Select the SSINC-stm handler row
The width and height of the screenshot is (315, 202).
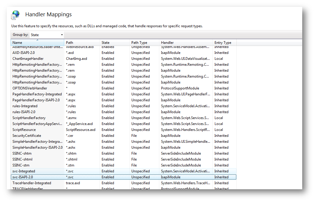pos(124,165)
